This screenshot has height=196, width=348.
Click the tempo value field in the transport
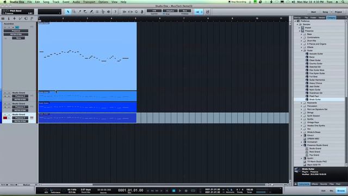point(250,189)
